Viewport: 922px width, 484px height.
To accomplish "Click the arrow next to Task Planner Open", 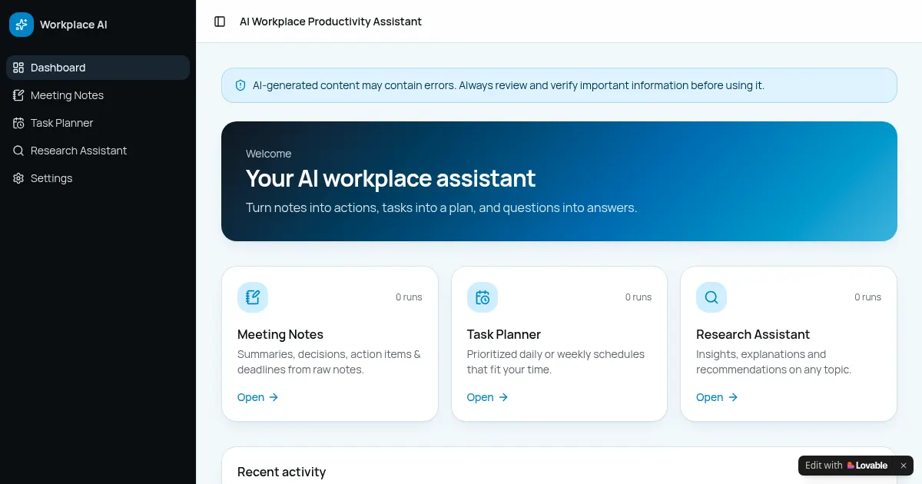I will point(503,397).
